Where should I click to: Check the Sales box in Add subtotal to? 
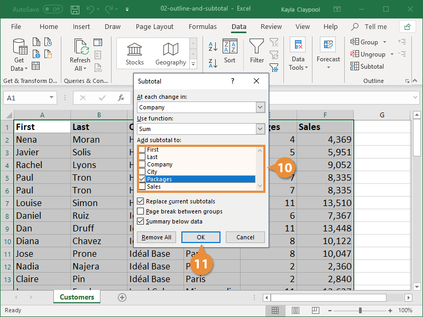click(141, 185)
